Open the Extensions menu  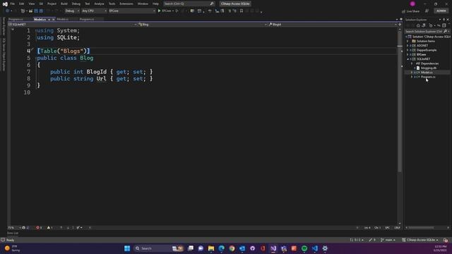(x=126, y=4)
